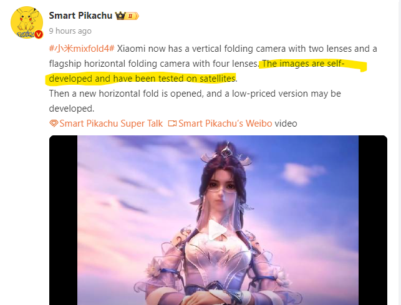This screenshot has width=401, height=305.
Task: Play the embedded video
Action: coord(217,230)
